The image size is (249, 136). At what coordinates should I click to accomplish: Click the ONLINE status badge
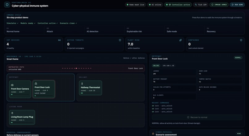click(x=156, y=66)
